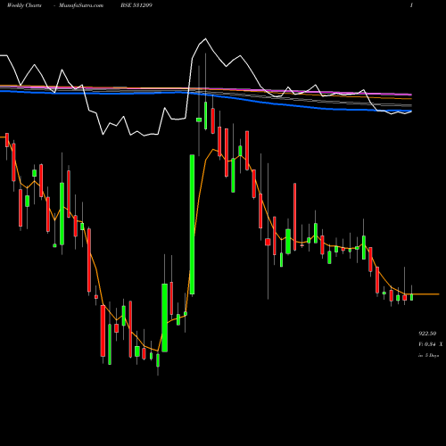This screenshot has width=446, height=446.
Task: Click the "in 5 Days" label
Action: 428,355
